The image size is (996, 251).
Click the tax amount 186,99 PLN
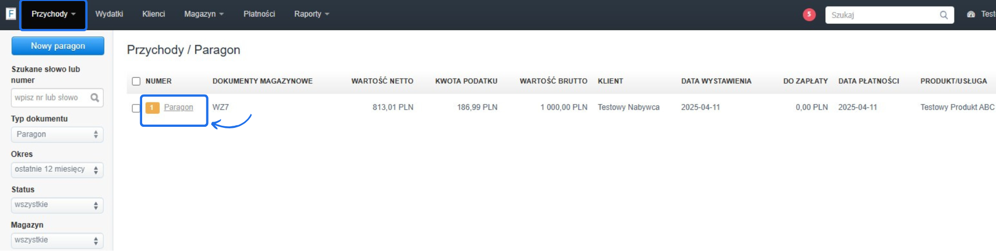click(477, 107)
